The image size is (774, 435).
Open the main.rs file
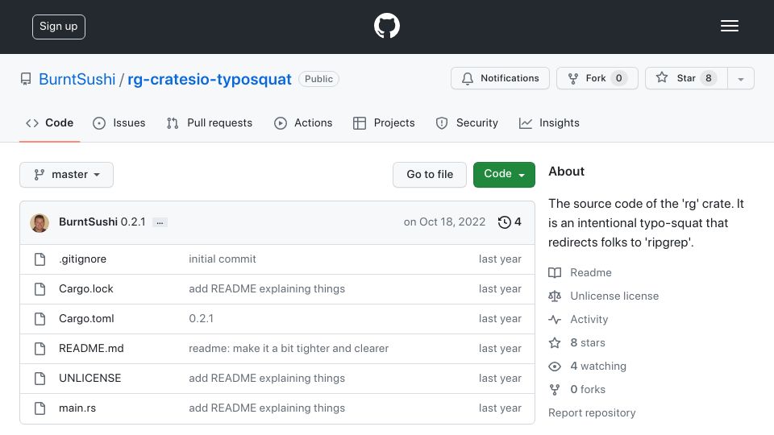pyautogui.click(x=77, y=408)
